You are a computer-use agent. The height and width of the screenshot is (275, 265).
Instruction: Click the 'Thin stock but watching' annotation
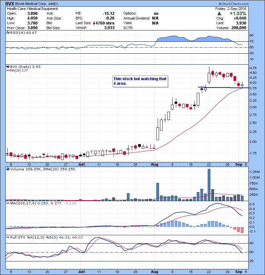click(140, 81)
